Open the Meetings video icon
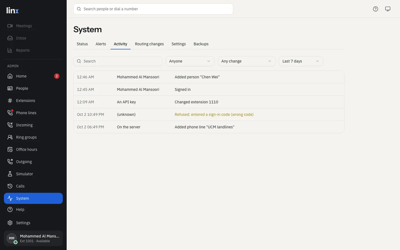400x250 pixels. 10,26
